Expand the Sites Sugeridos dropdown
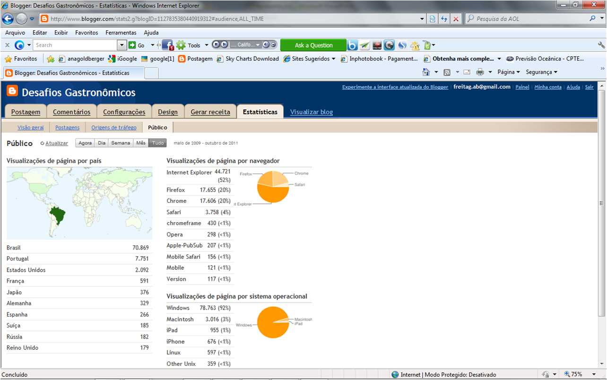607x380 pixels. [x=333, y=59]
